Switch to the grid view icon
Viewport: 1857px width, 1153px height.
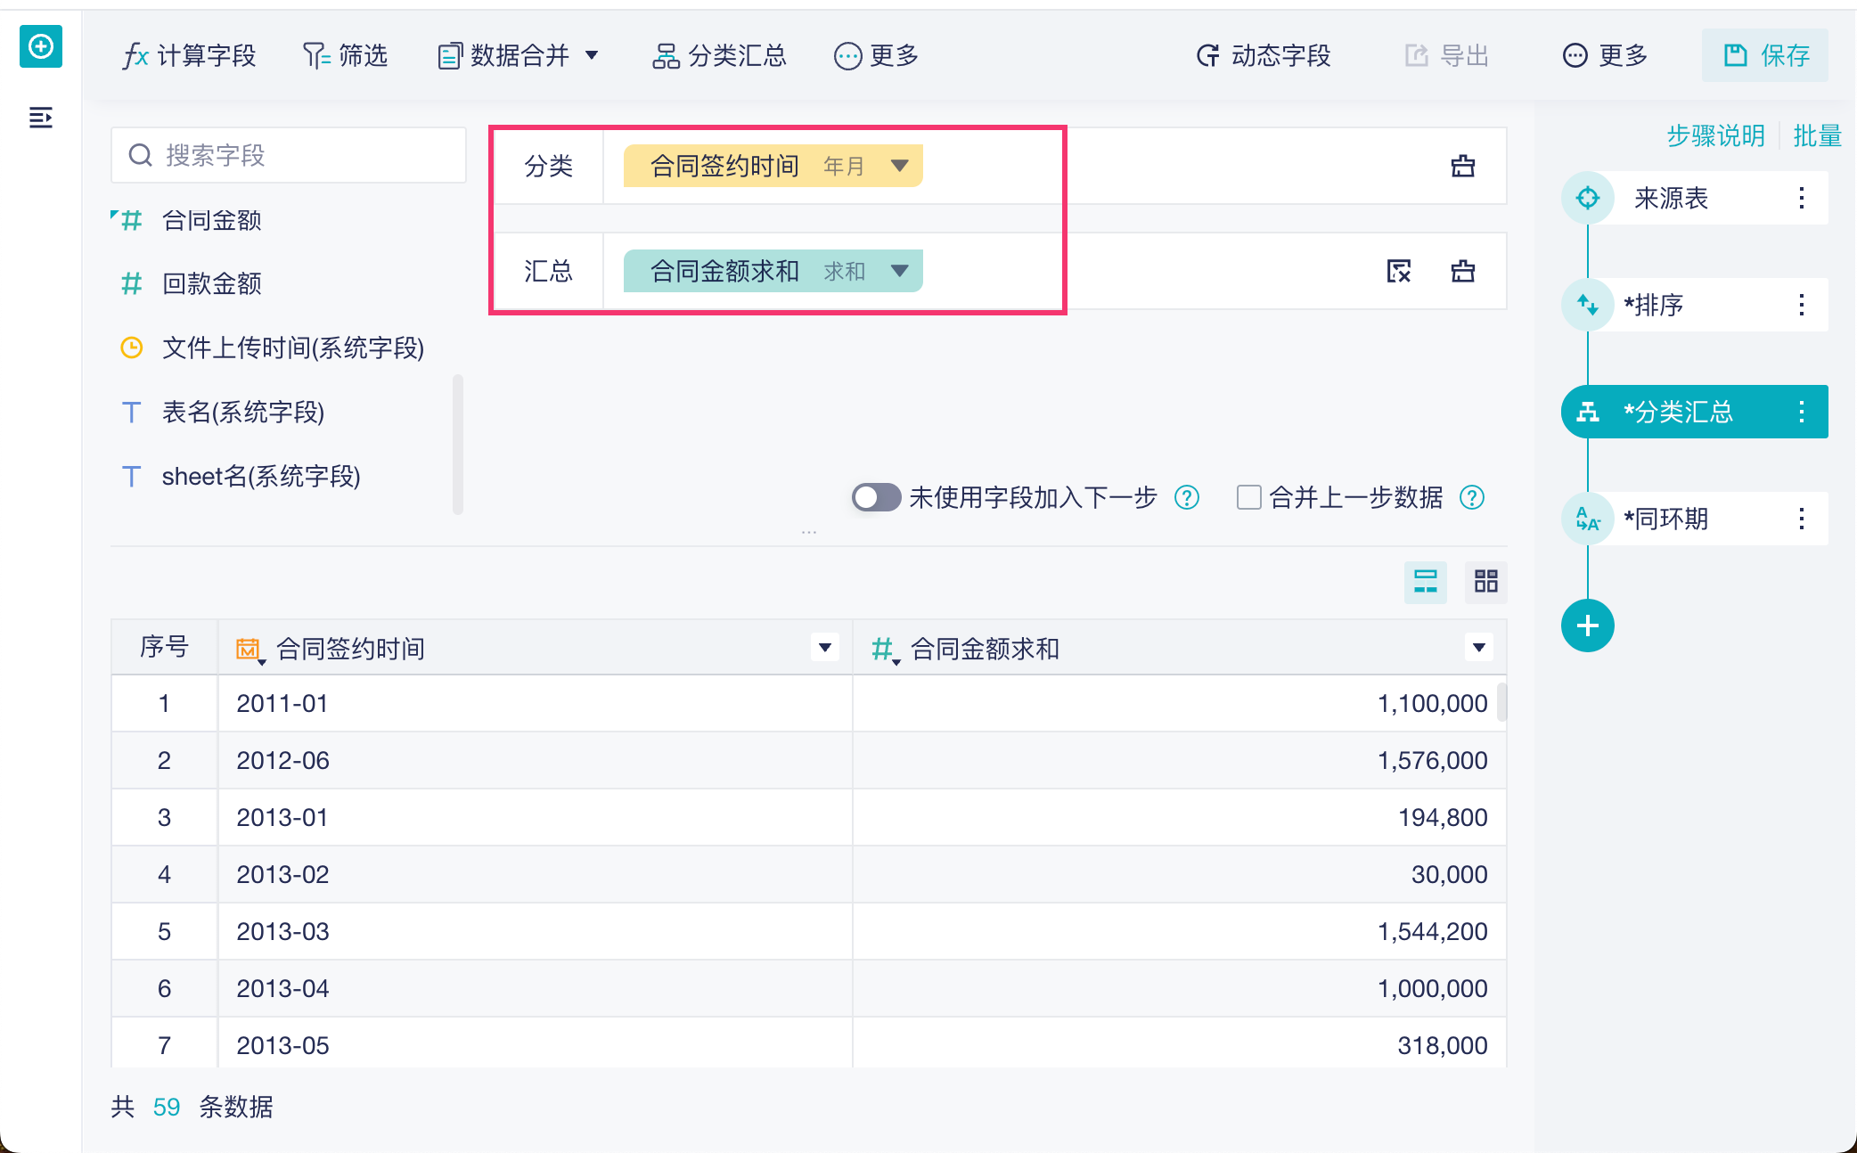pyautogui.click(x=1485, y=582)
